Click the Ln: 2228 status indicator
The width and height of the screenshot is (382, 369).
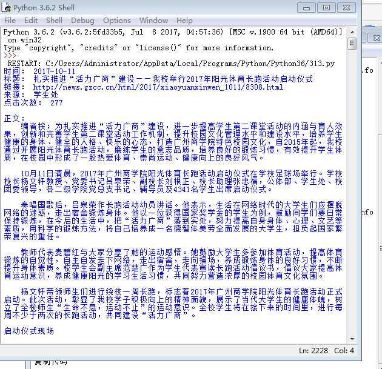[x=313, y=350]
